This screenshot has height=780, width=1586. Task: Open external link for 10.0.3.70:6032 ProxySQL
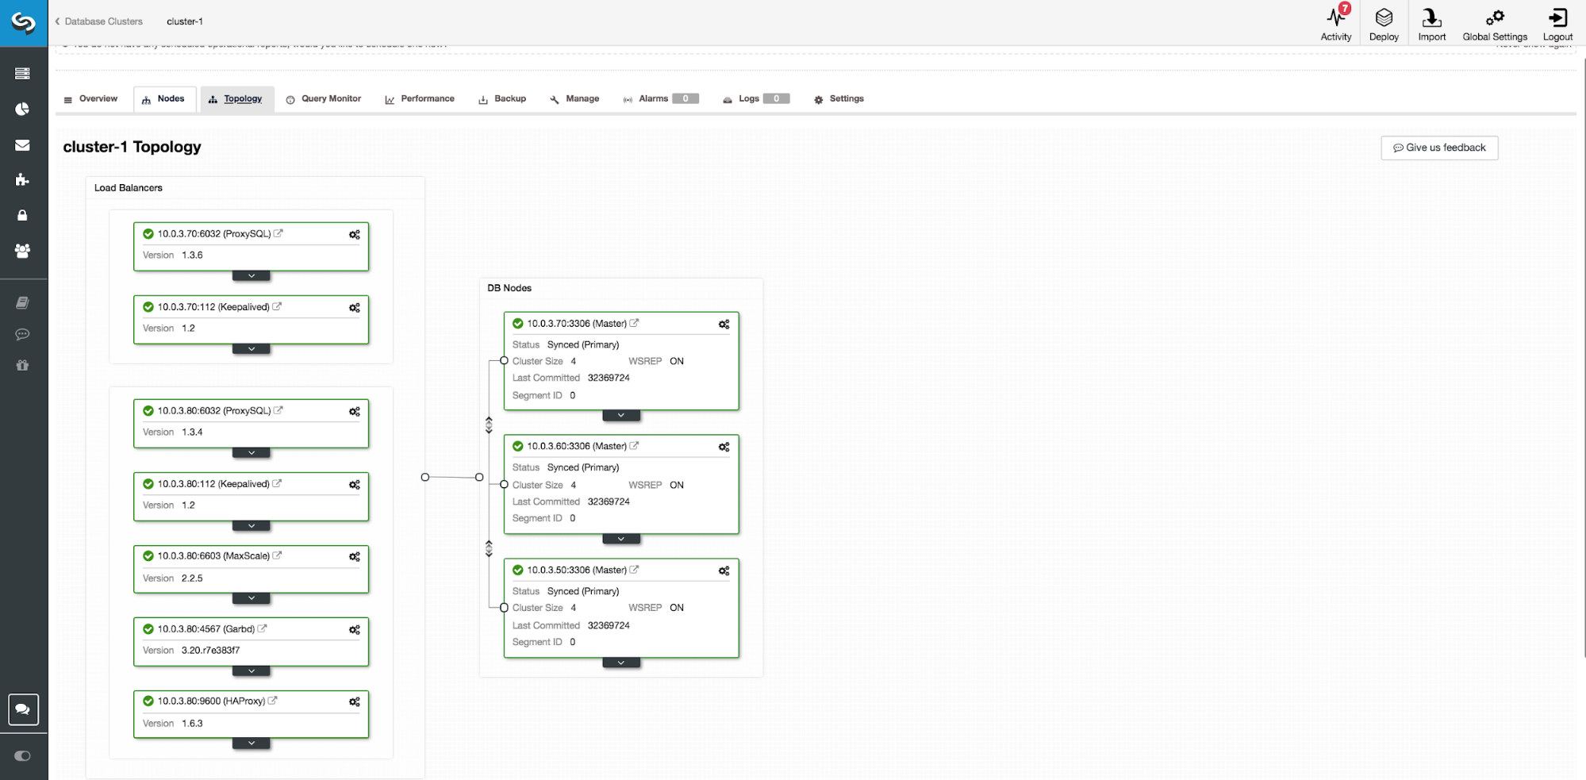coord(278,233)
